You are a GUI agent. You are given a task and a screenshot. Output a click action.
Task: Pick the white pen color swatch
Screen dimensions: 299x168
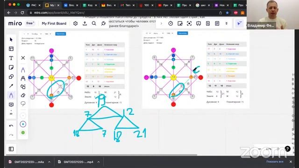(23, 116)
